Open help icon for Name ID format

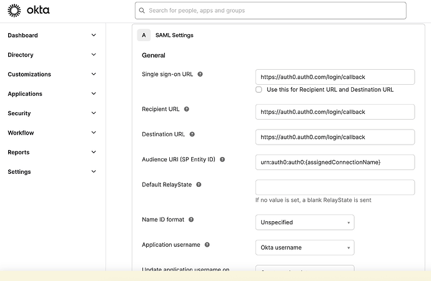point(191,219)
